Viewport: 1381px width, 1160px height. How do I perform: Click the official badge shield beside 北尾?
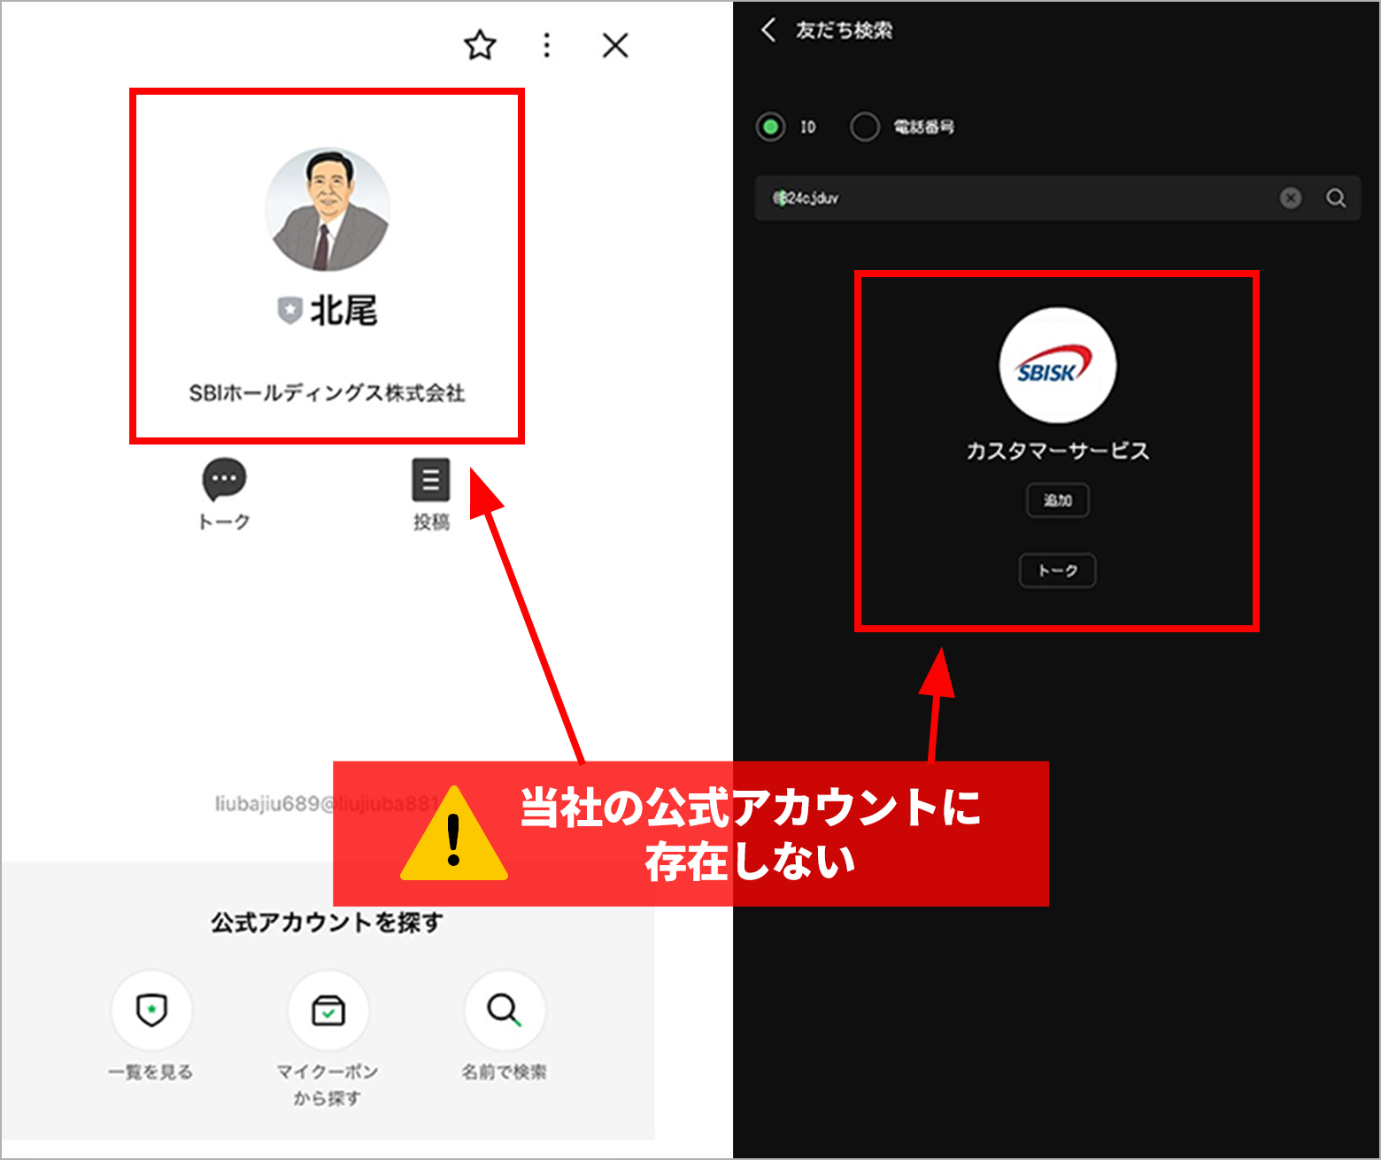click(x=289, y=311)
